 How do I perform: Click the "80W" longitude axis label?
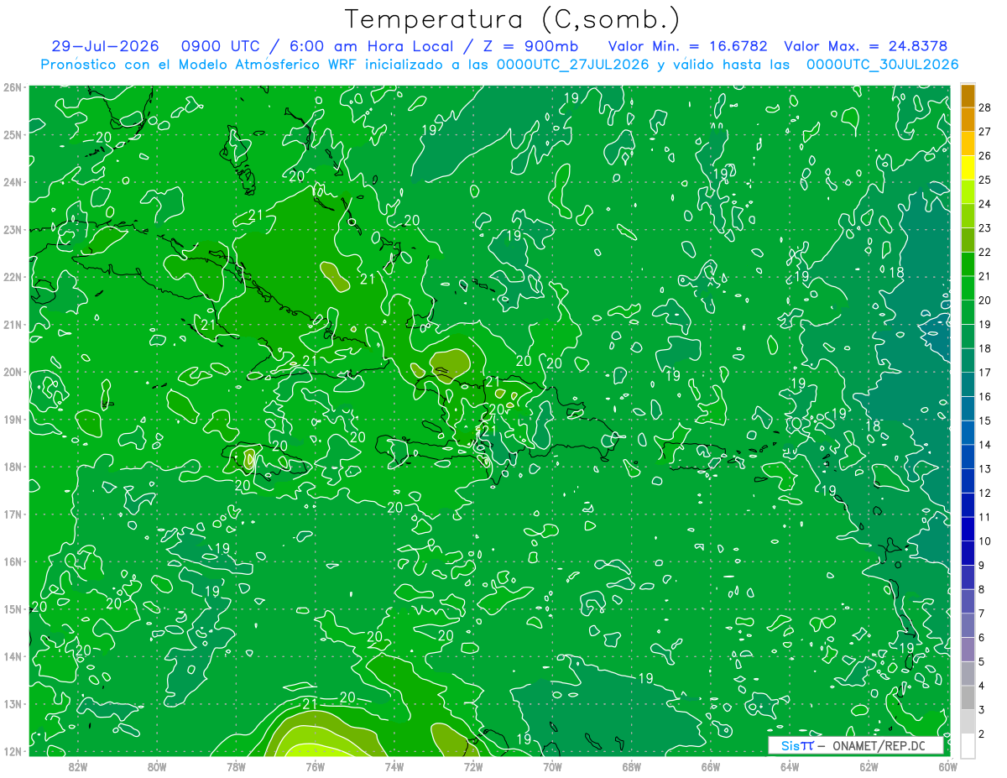[x=157, y=766]
